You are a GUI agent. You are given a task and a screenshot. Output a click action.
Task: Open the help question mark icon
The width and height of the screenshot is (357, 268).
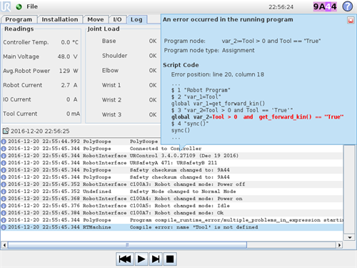pyautogui.click(x=348, y=6)
